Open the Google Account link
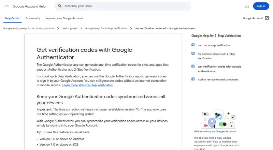The width and height of the screenshot is (273, 150). pyautogui.click(x=253, y=18)
